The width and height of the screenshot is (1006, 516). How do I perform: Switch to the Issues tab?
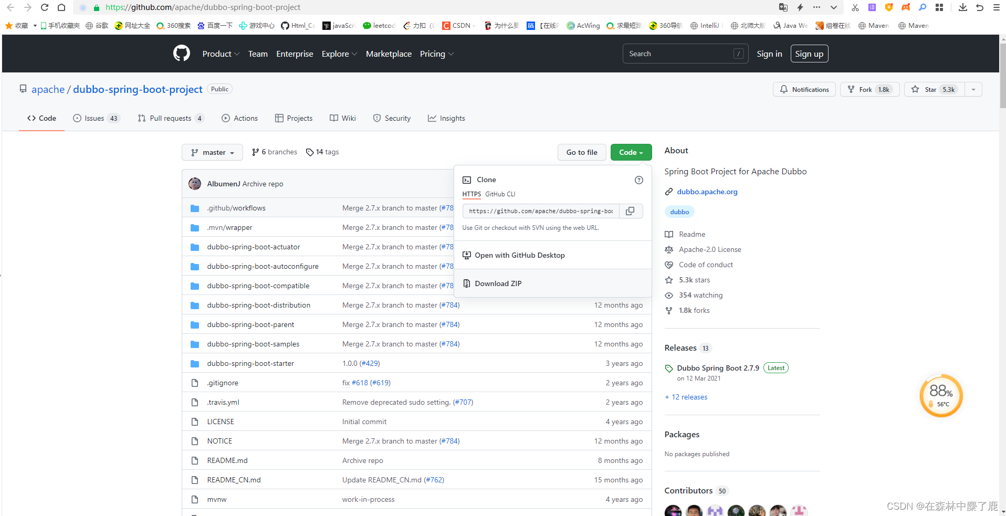pos(96,119)
